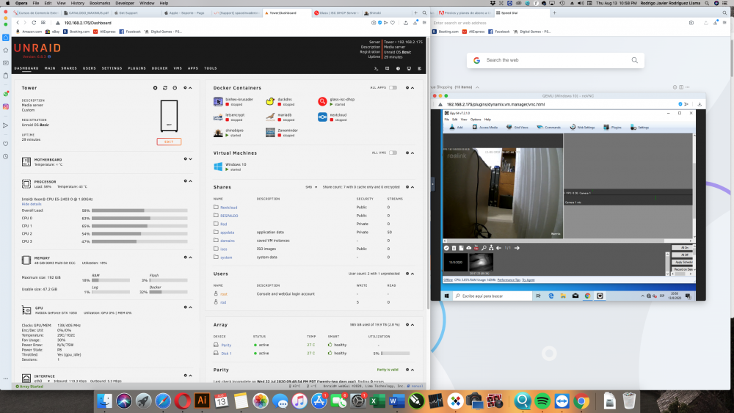The height and width of the screenshot is (413, 734).
Task: Collapse the Docker Containers panel chevron
Action: click(413, 88)
